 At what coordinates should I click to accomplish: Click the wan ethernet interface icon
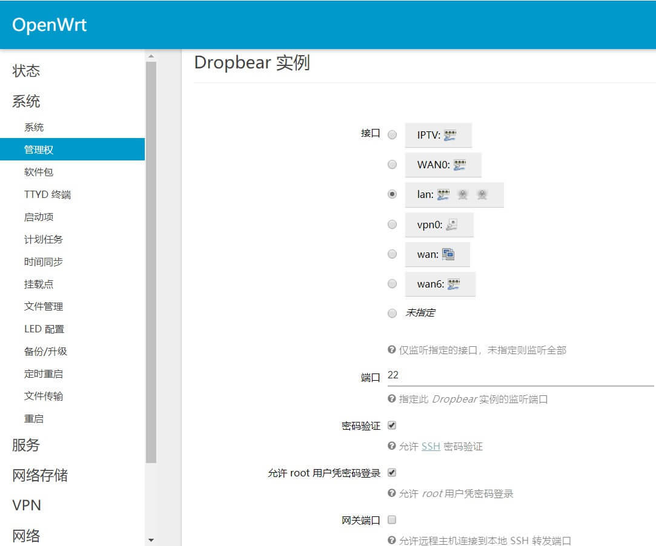click(x=448, y=254)
